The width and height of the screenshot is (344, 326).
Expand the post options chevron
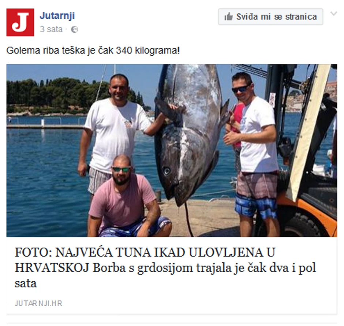[x=333, y=14]
